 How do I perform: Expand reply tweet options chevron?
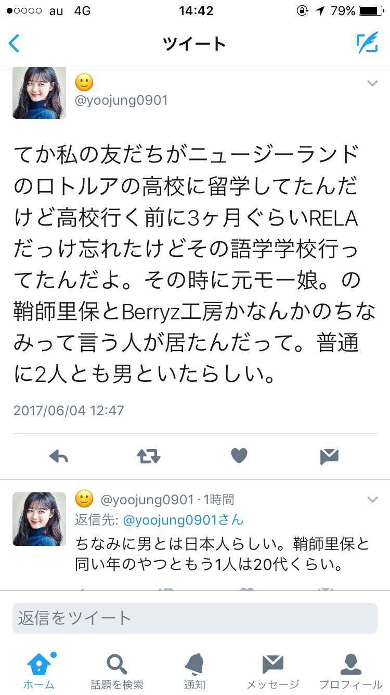pos(372,500)
